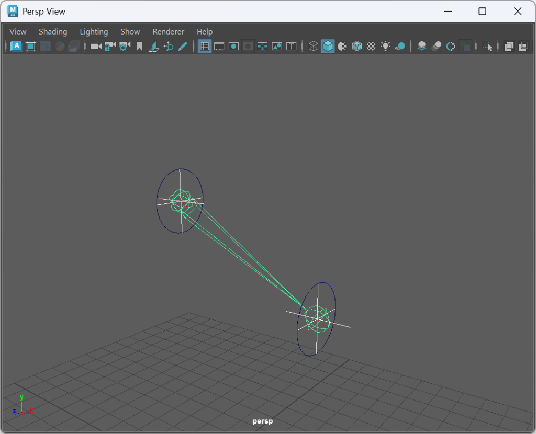The image size is (536, 434).
Task: Open the View dropdown menu
Action: [18, 32]
